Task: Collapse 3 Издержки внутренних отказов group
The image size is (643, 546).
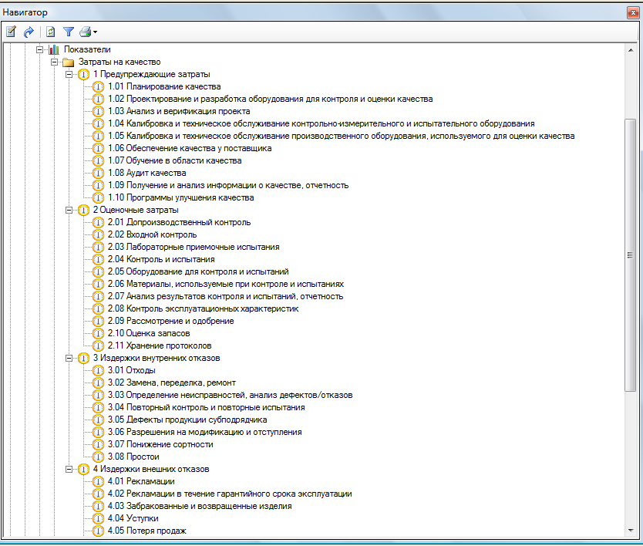Action: coord(69,358)
